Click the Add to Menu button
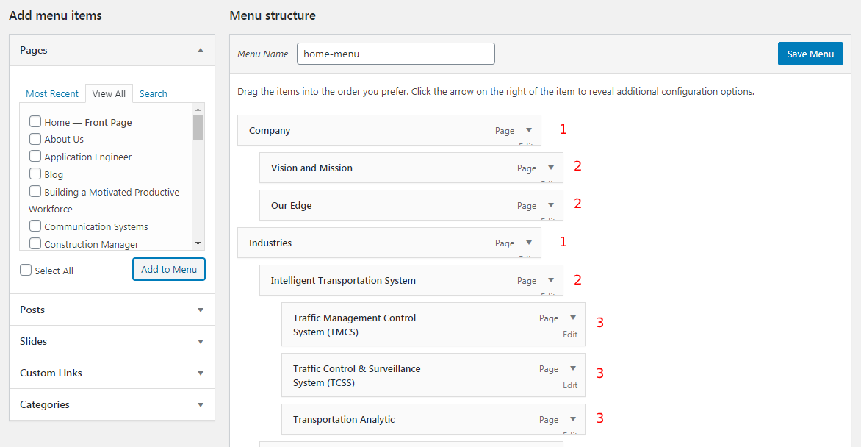The height and width of the screenshot is (447, 861). point(169,269)
